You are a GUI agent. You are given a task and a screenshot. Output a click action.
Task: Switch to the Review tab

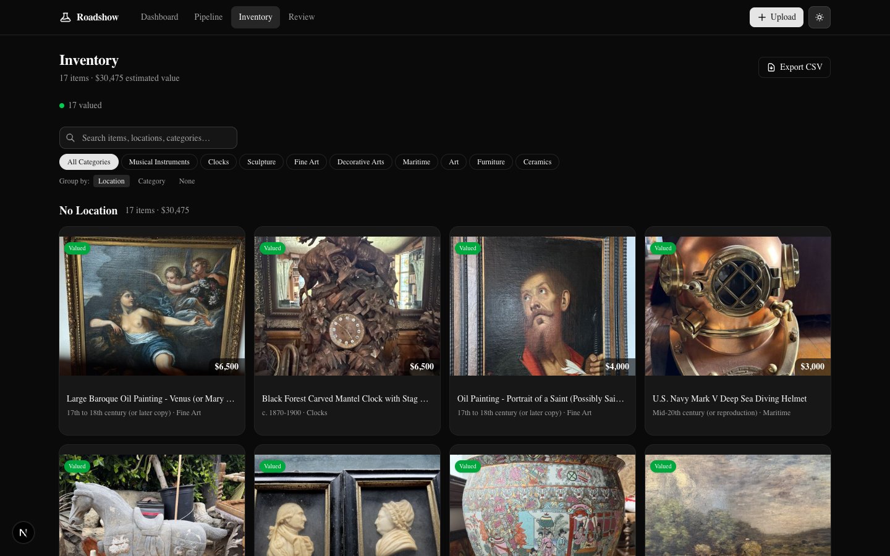pyautogui.click(x=302, y=17)
